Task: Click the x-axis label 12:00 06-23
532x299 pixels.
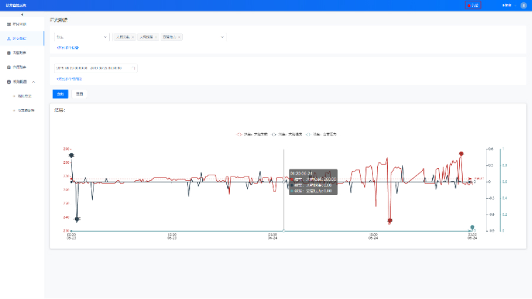Action: tap(172, 236)
